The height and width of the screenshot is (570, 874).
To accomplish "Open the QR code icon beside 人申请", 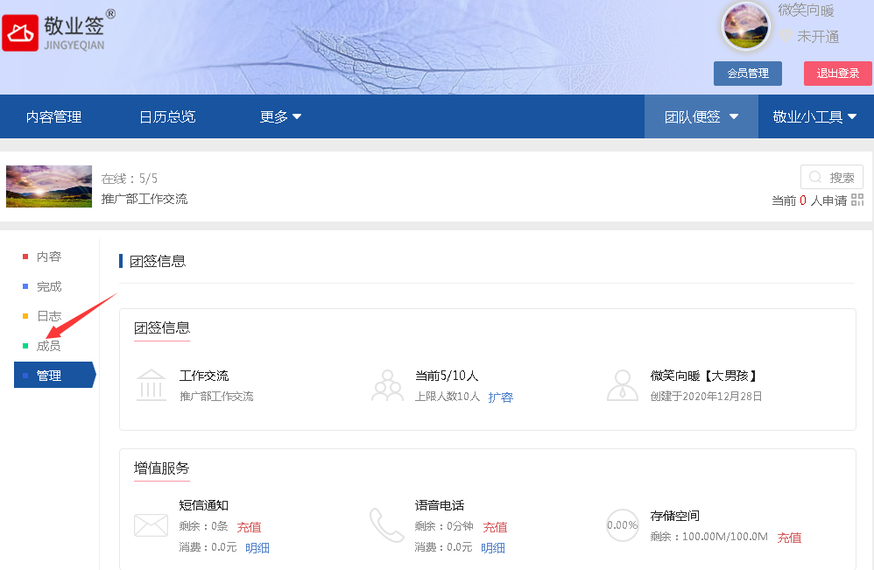I will 857,200.
